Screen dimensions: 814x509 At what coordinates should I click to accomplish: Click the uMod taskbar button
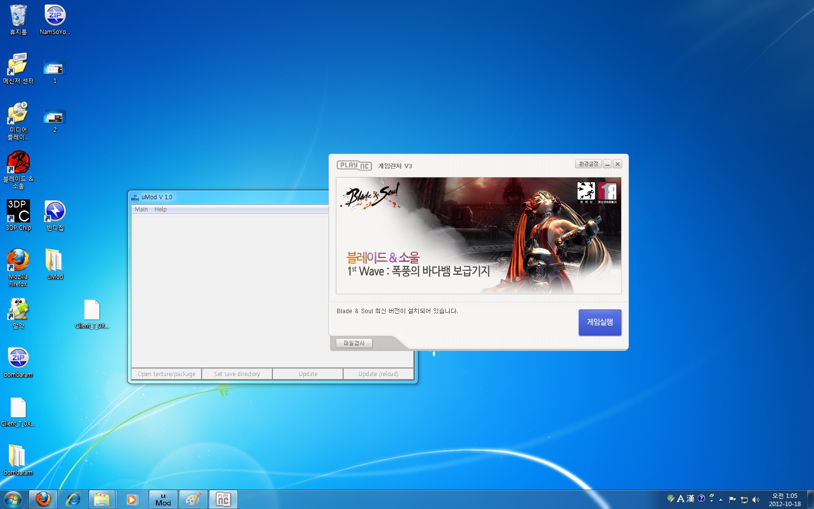point(163,499)
